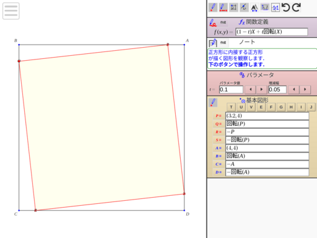The height and width of the screenshot is (238, 317).
Task: Click the text size adjustment icon
Action: [x=254, y=7]
